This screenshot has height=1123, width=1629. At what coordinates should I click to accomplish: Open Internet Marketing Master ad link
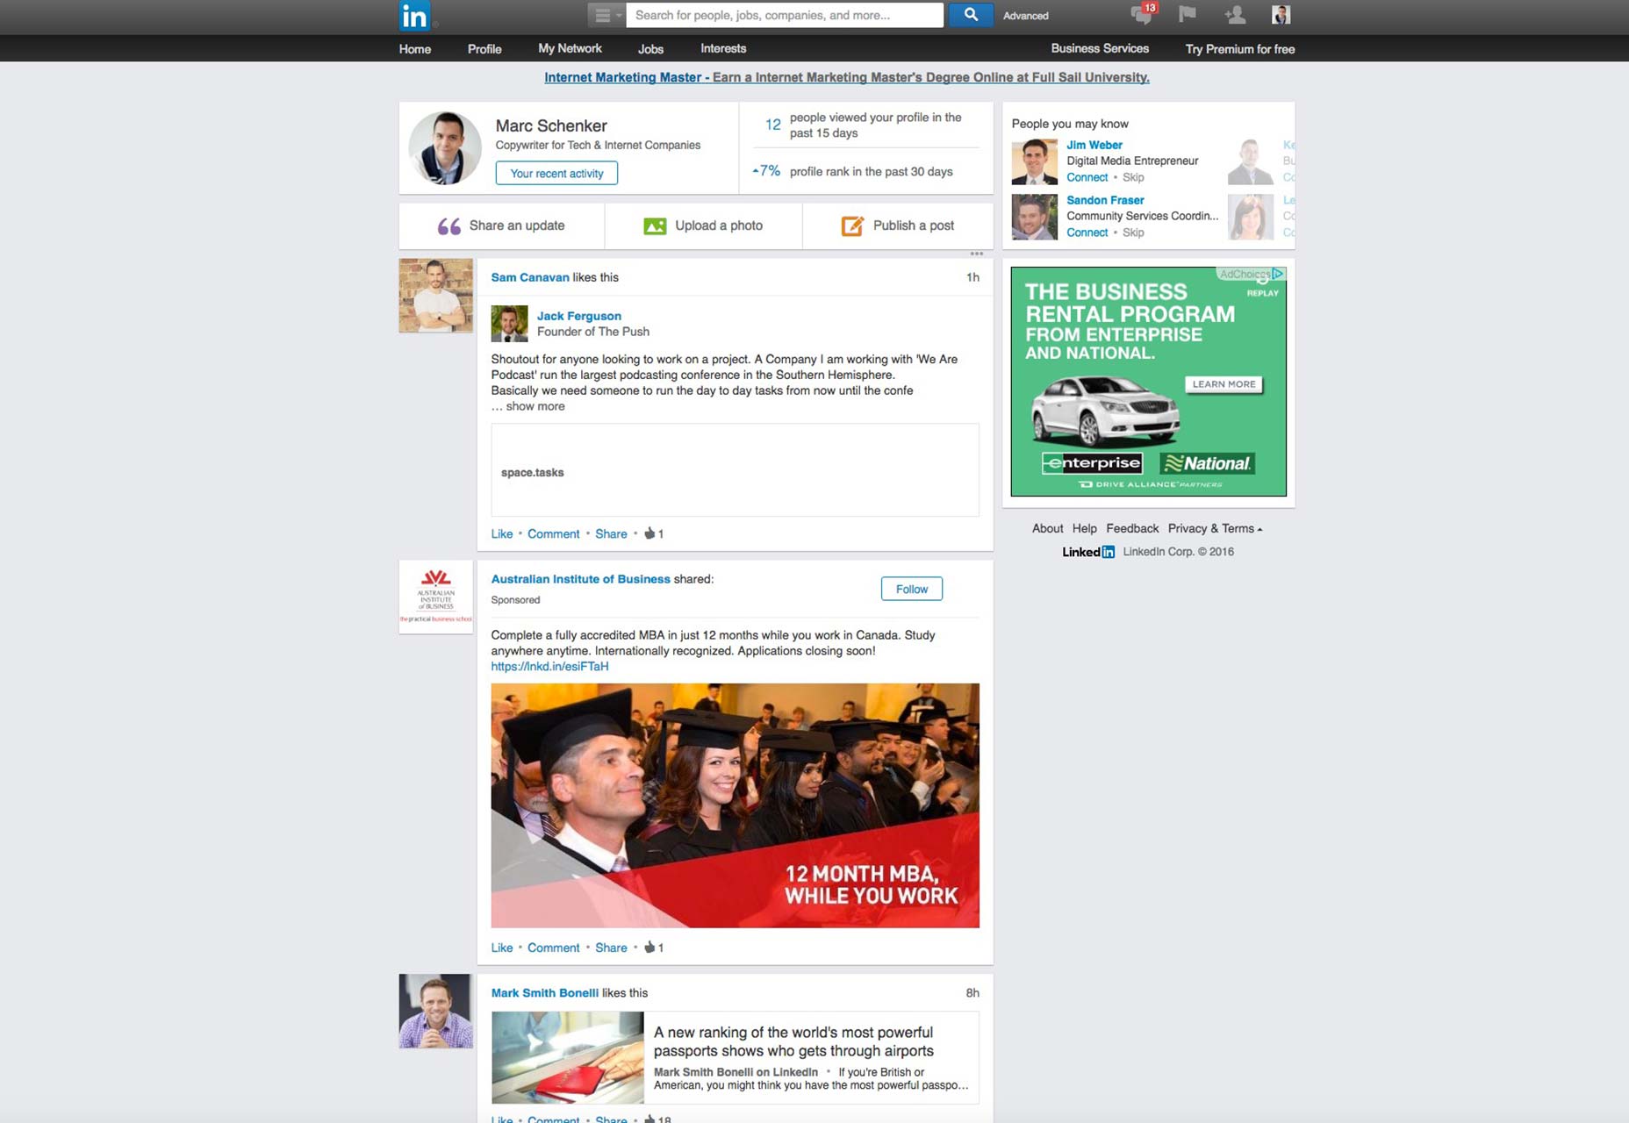[847, 77]
